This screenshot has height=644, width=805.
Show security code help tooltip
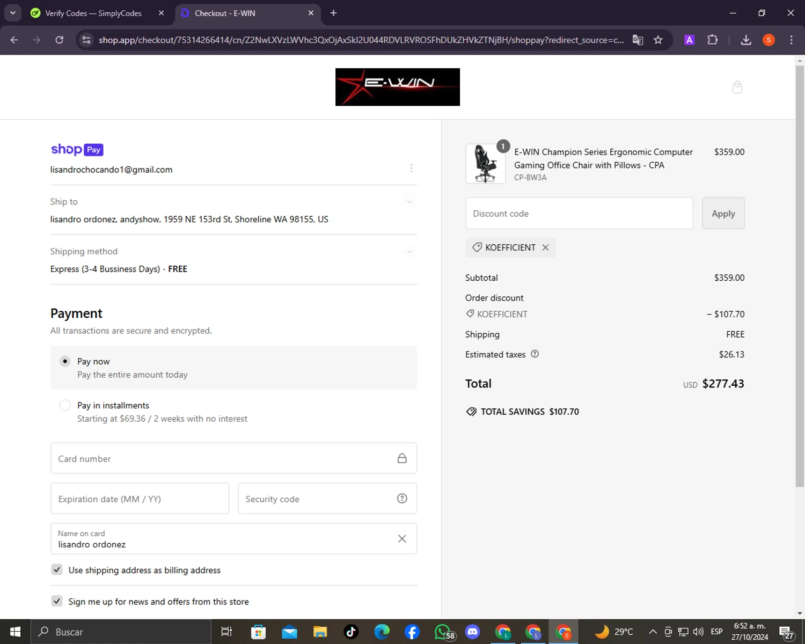(402, 499)
